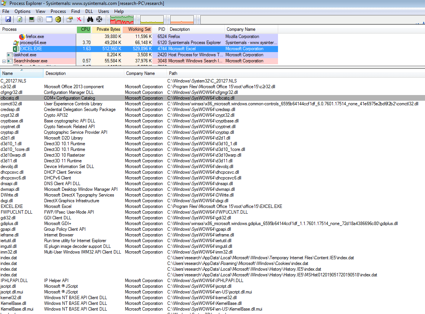Select the procexp64.exe process

[x=139, y=43]
